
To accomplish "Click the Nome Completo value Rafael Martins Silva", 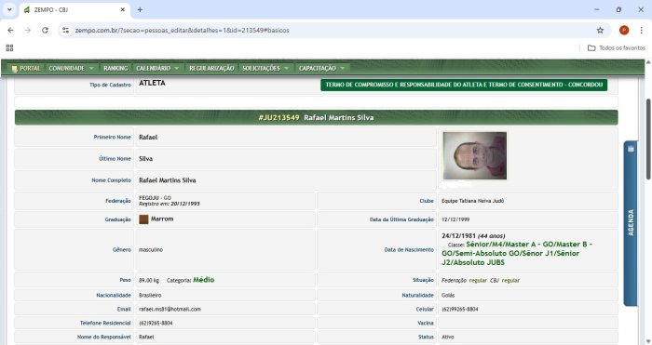I will pos(167,180).
